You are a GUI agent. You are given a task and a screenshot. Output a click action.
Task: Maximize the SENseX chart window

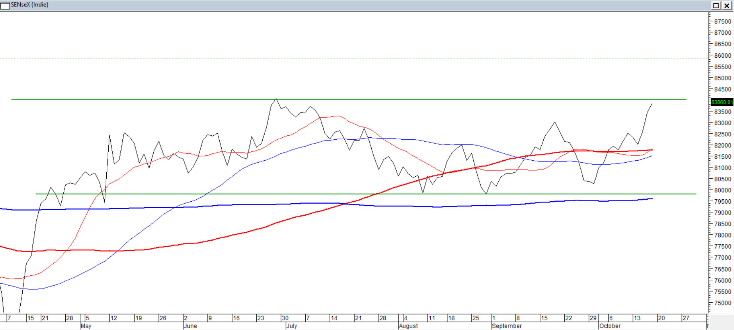tap(716, 5)
